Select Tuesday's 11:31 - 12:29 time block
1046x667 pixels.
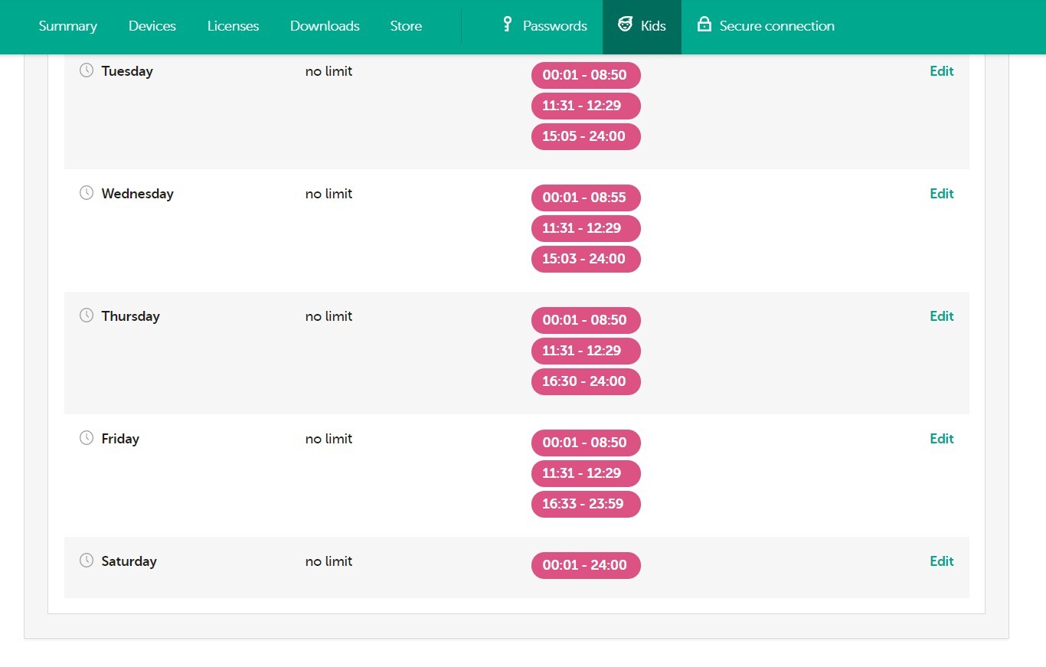(x=586, y=106)
